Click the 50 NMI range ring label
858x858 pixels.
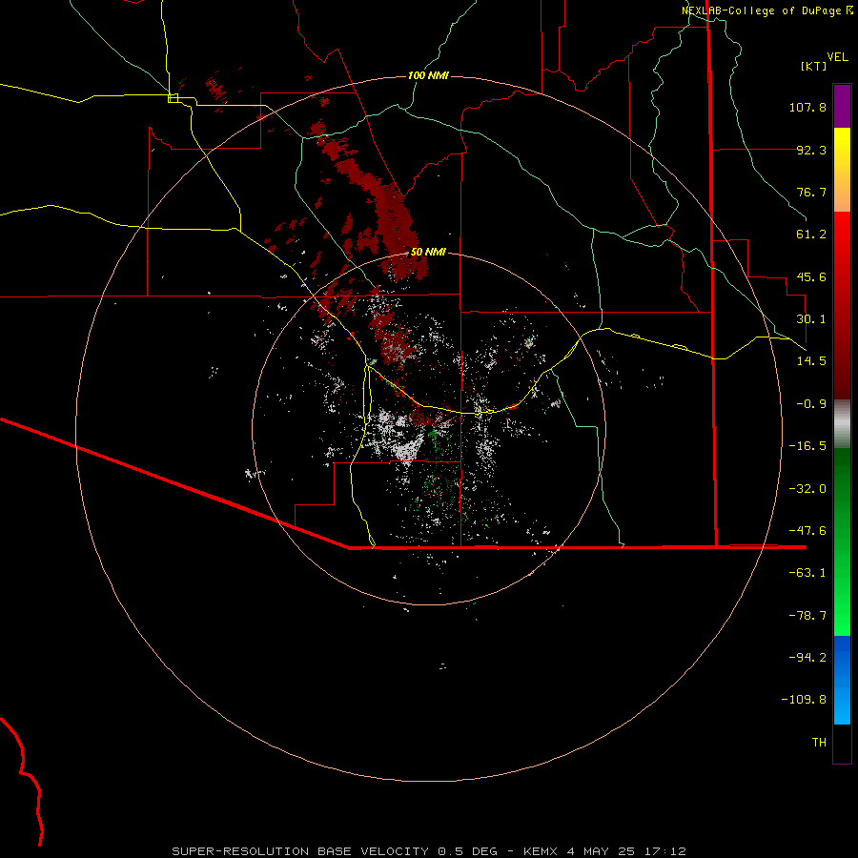tap(428, 252)
